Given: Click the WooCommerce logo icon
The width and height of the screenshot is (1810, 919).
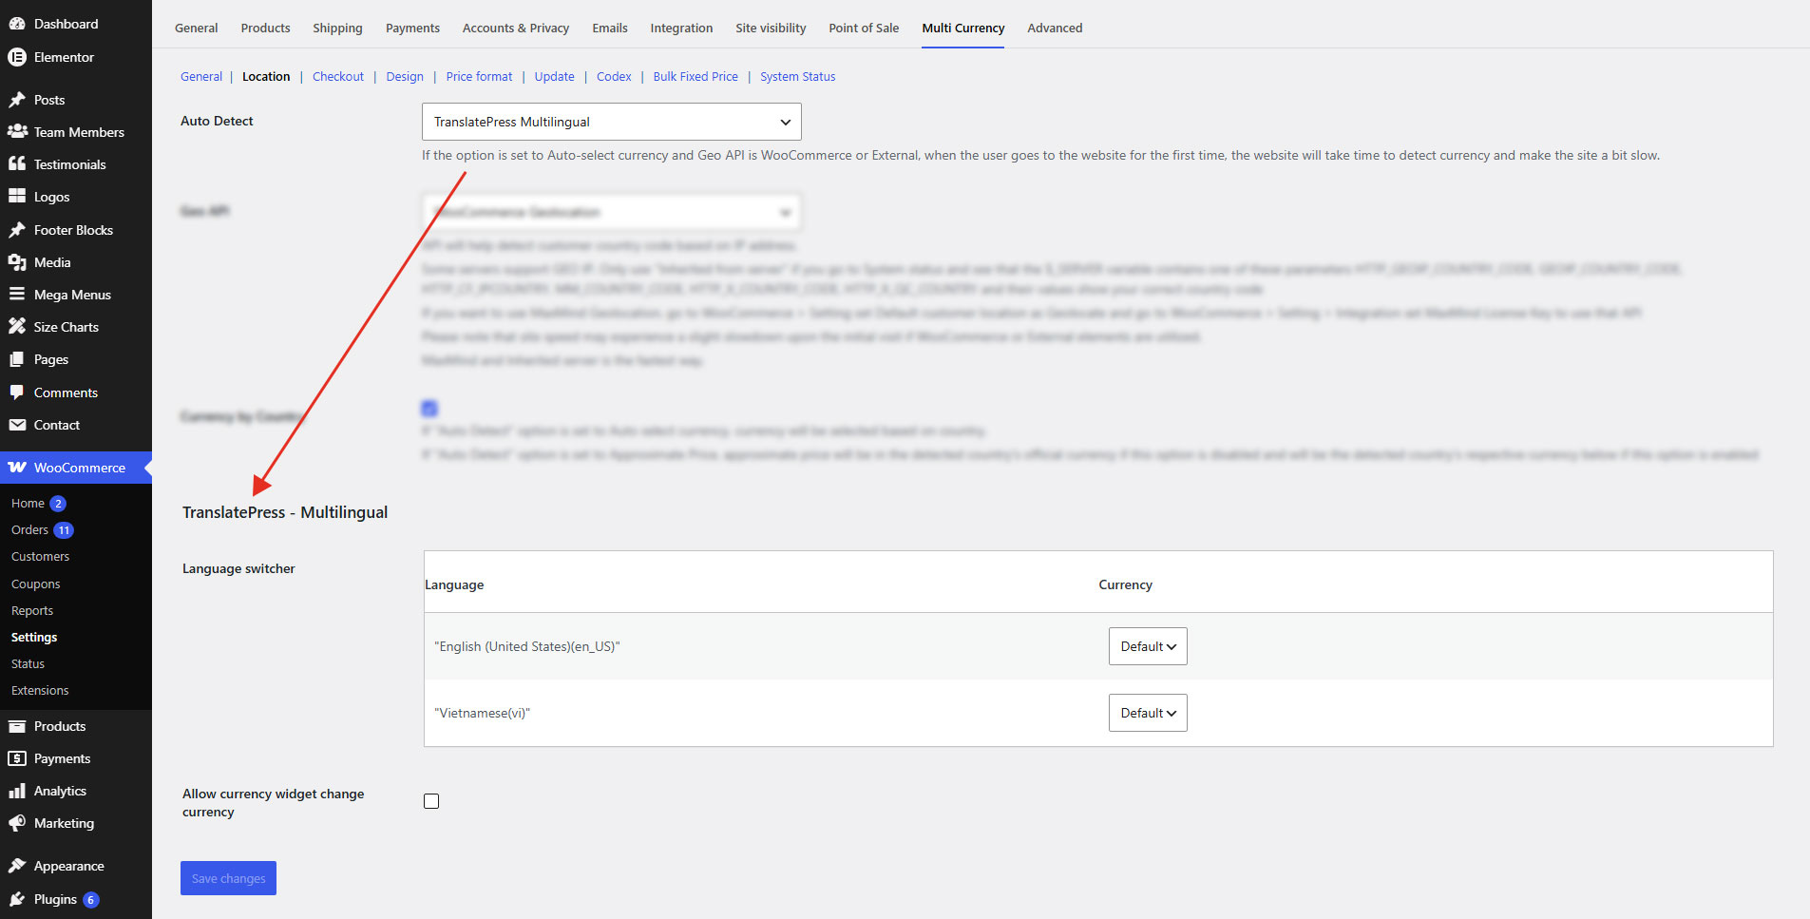Looking at the screenshot, I should point(17,468).
